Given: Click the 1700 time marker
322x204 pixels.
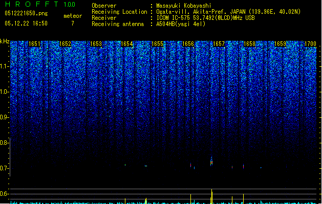Looking at the screenshot, I should [310, 44].
